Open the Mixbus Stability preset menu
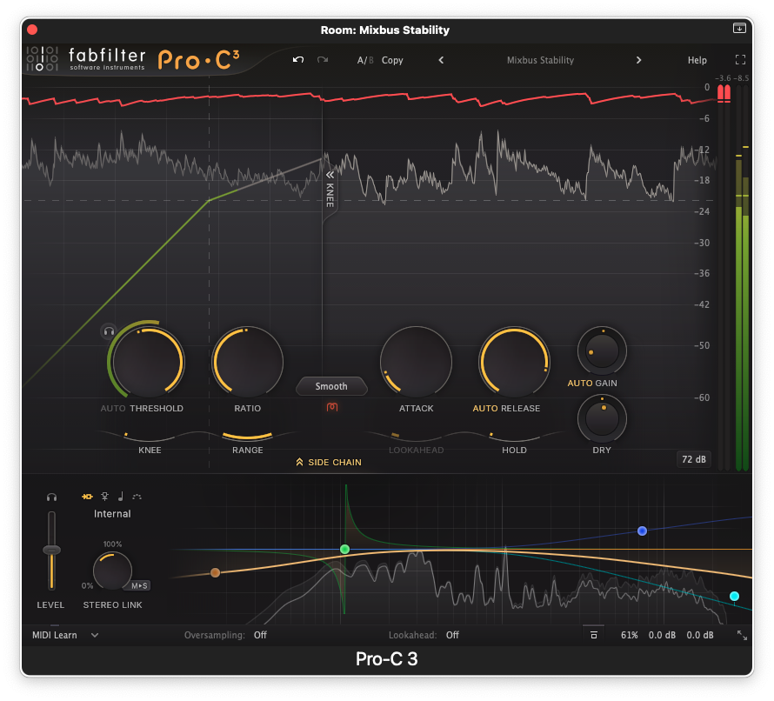The image size is (774, 701). click(x=540, y=60)
